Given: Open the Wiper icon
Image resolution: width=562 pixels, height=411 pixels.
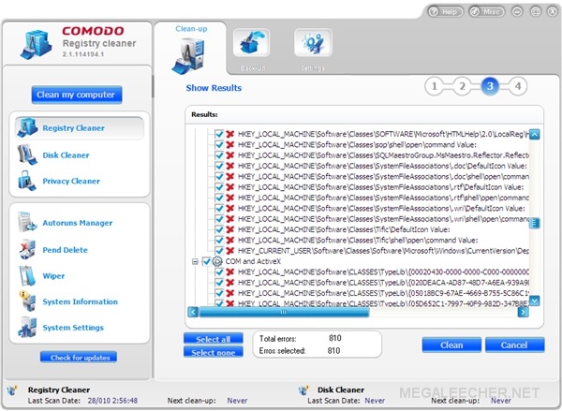Looking at the screenshot, I should pyautogui.click(x=27, y=275).
